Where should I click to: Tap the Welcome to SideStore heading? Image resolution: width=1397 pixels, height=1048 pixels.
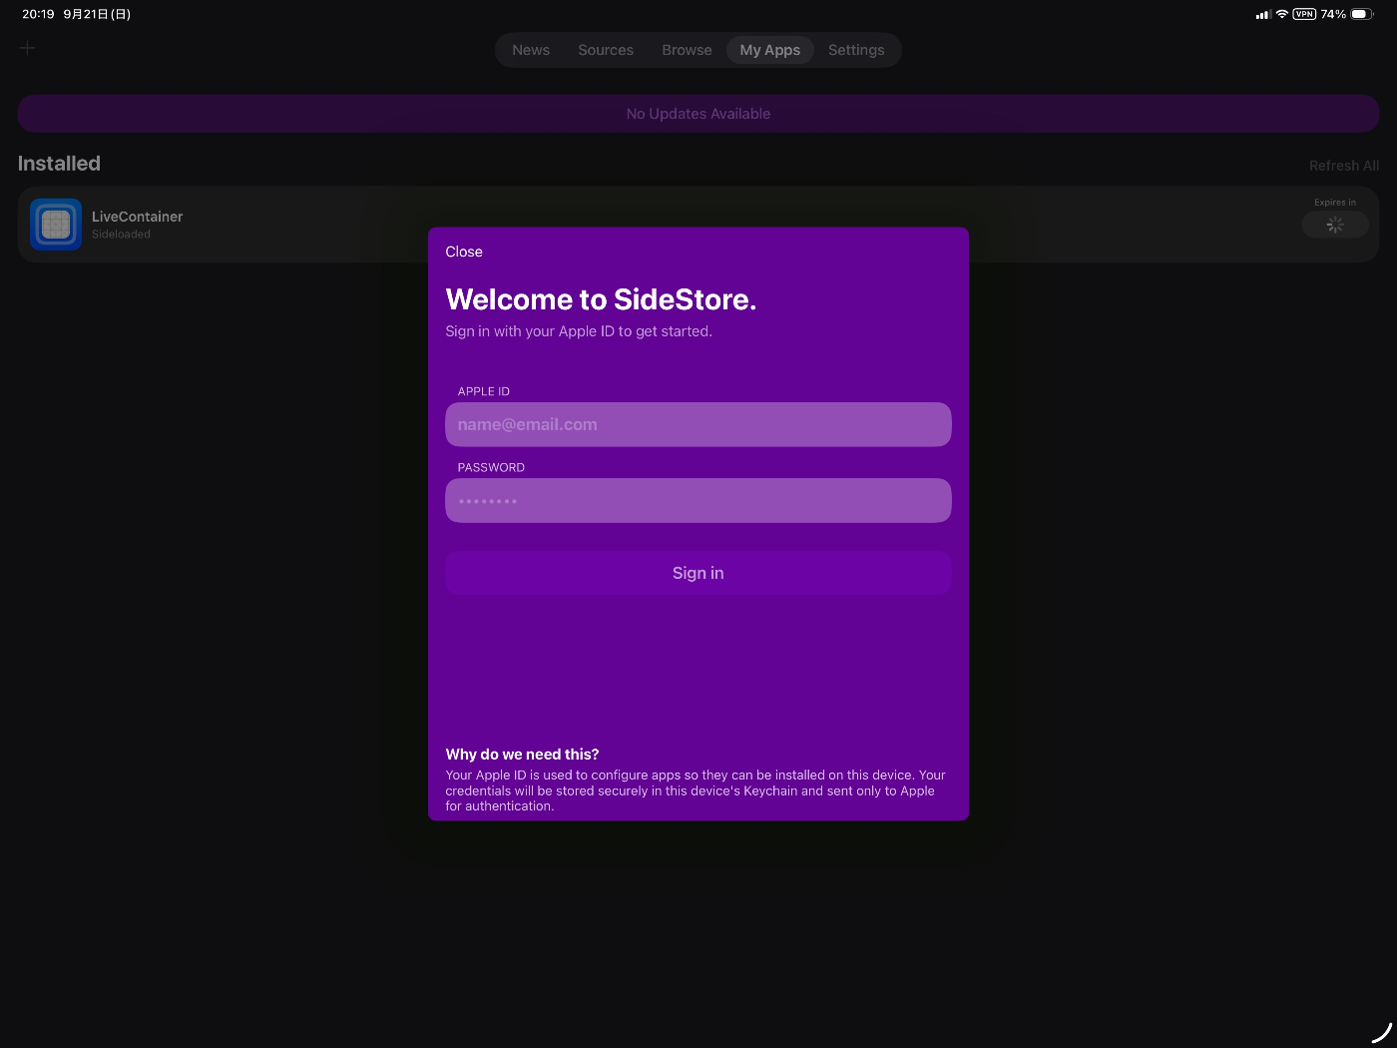click(601, 299)
